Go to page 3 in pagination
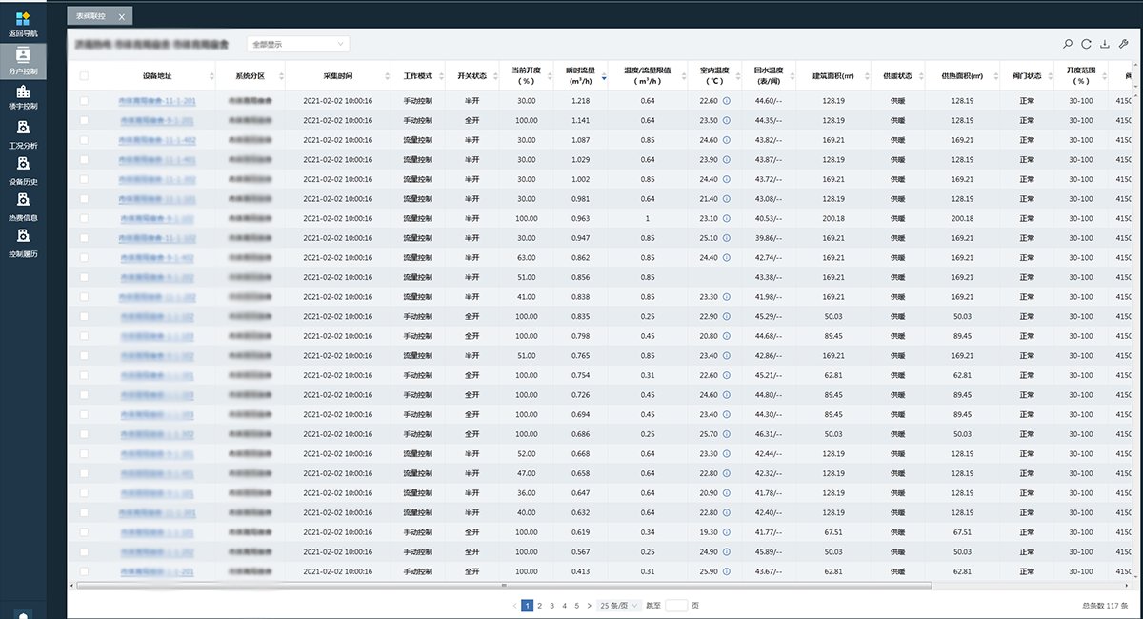The width and height of the screenshot is (1143, 619). click(551, 605)
